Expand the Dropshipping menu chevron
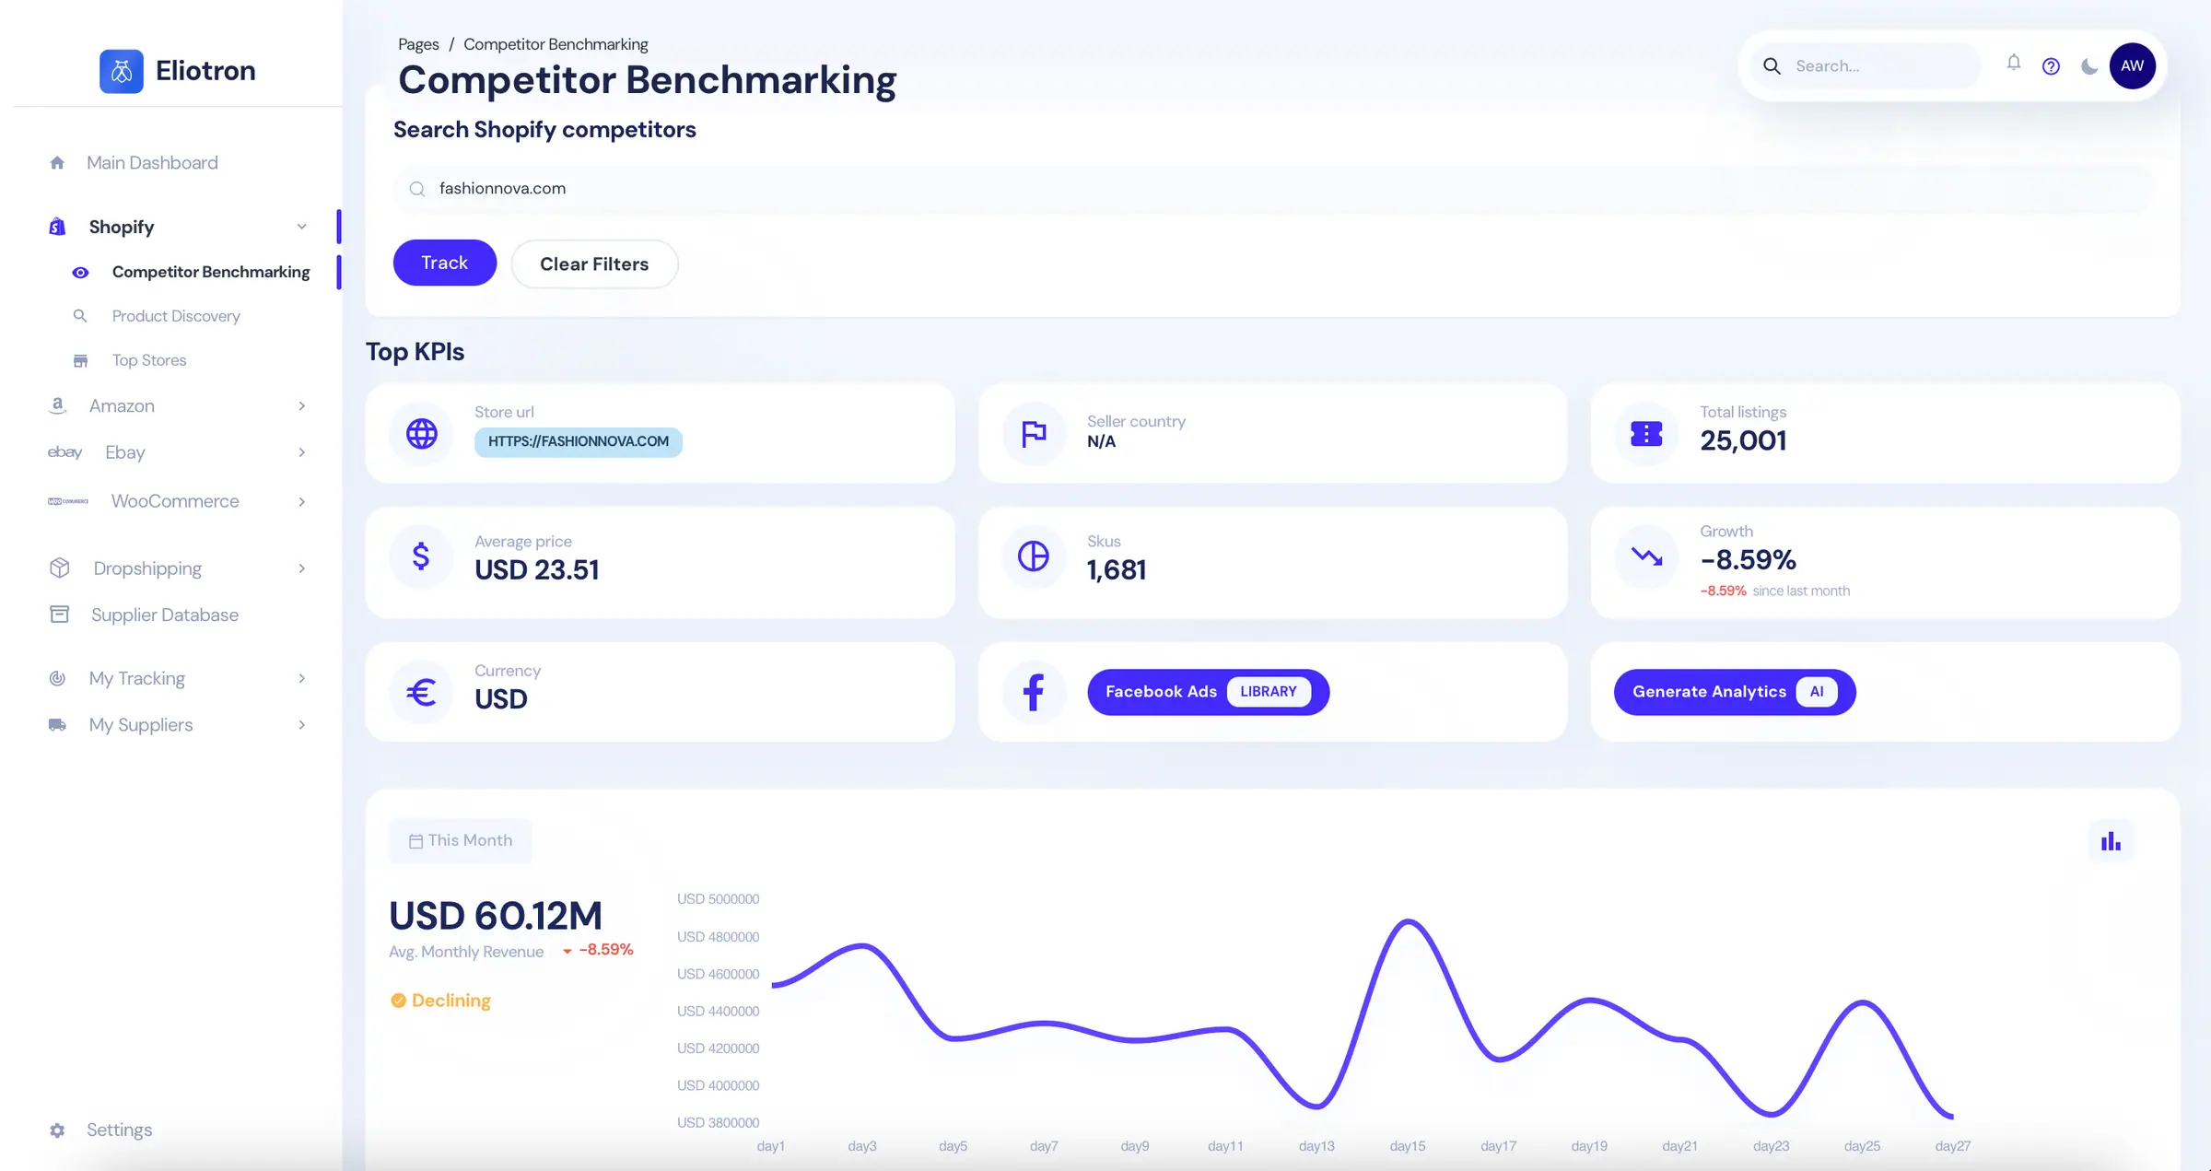Viewport: 2211px width, 1171px height. click(301, 568)
